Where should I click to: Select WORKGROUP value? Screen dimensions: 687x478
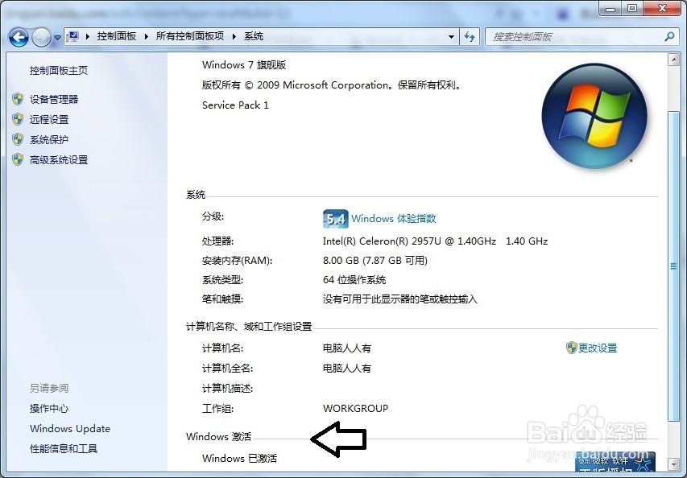tap(355, 409)
